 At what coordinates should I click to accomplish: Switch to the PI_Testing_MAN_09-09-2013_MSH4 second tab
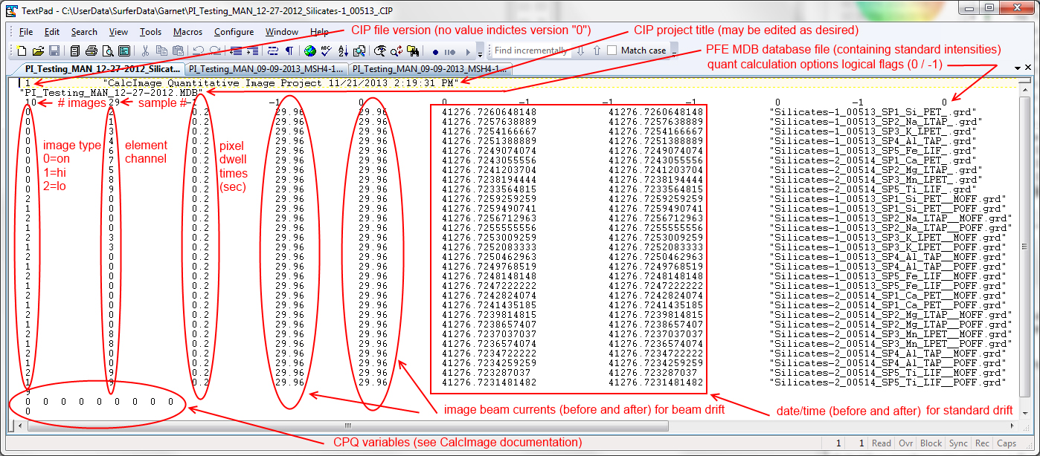[265, 69]
